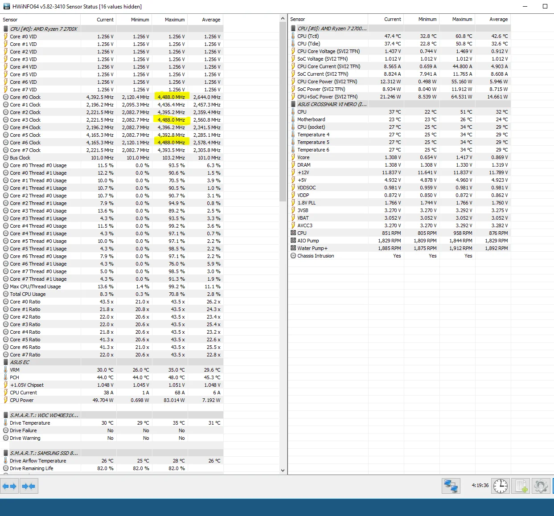
Task: Select the Drive Warning row
Action: coord(111,438)
